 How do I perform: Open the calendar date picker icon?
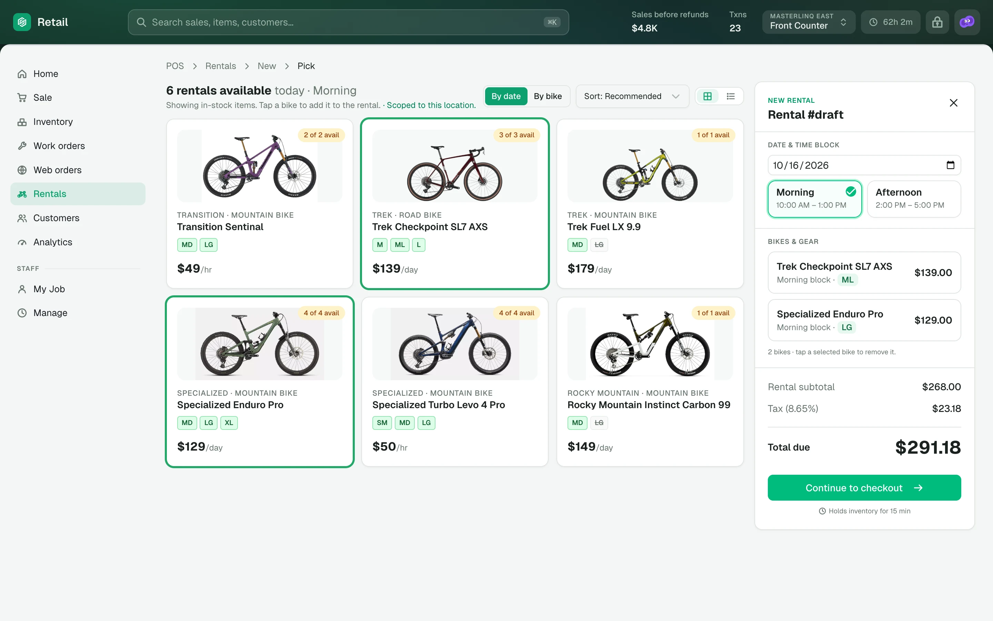click(950, 165)
